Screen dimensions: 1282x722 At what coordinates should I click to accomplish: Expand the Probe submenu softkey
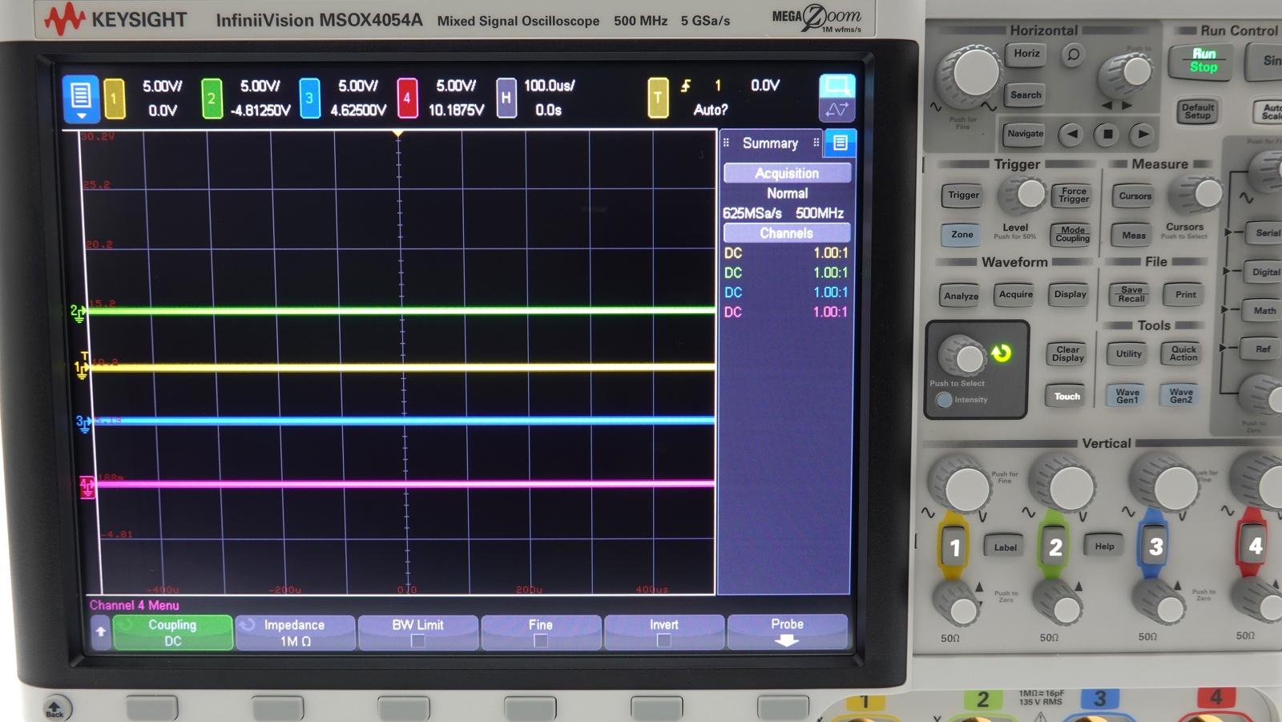coord(787,631)
